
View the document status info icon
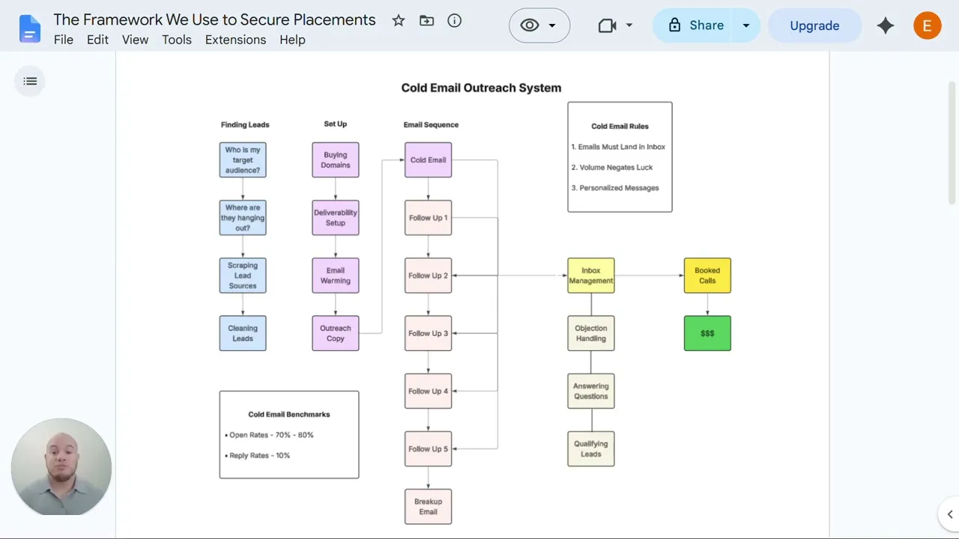[x=454, y=21]
